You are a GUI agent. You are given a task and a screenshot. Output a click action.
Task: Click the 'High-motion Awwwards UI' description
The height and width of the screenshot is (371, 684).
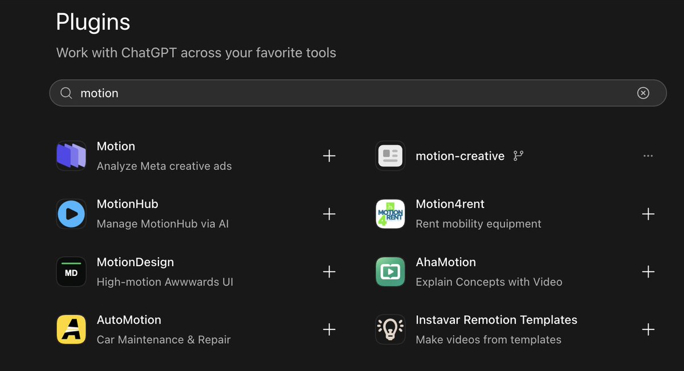[165, 282]
